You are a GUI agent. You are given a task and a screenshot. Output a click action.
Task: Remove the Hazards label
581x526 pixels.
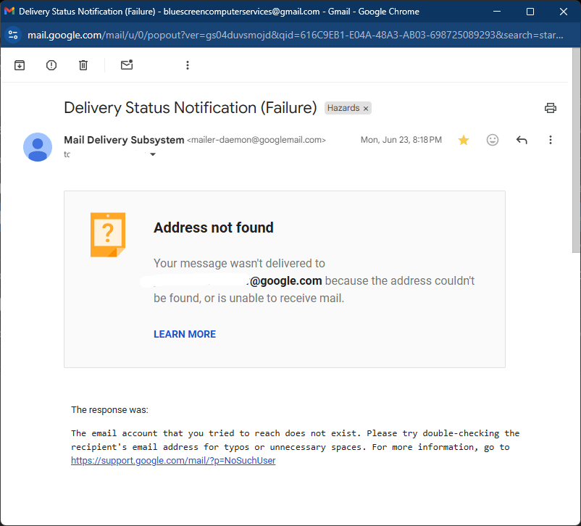366,108
